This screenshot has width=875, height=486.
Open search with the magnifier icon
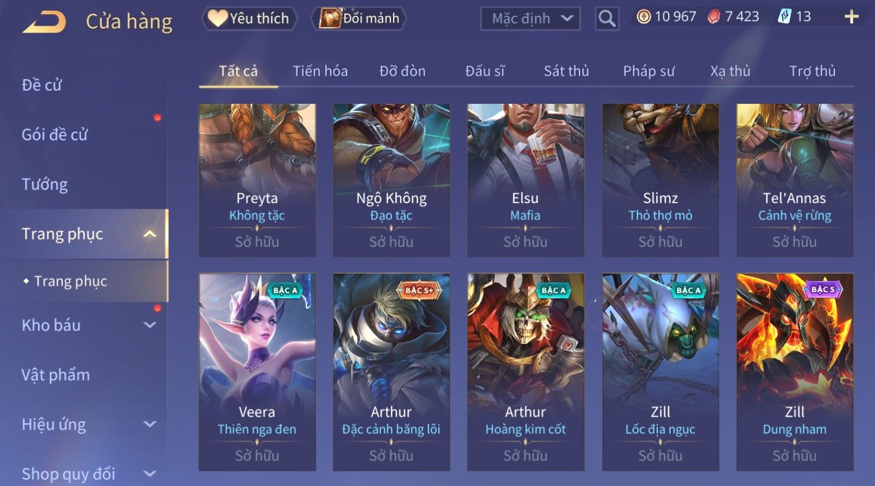coord(607,19)
